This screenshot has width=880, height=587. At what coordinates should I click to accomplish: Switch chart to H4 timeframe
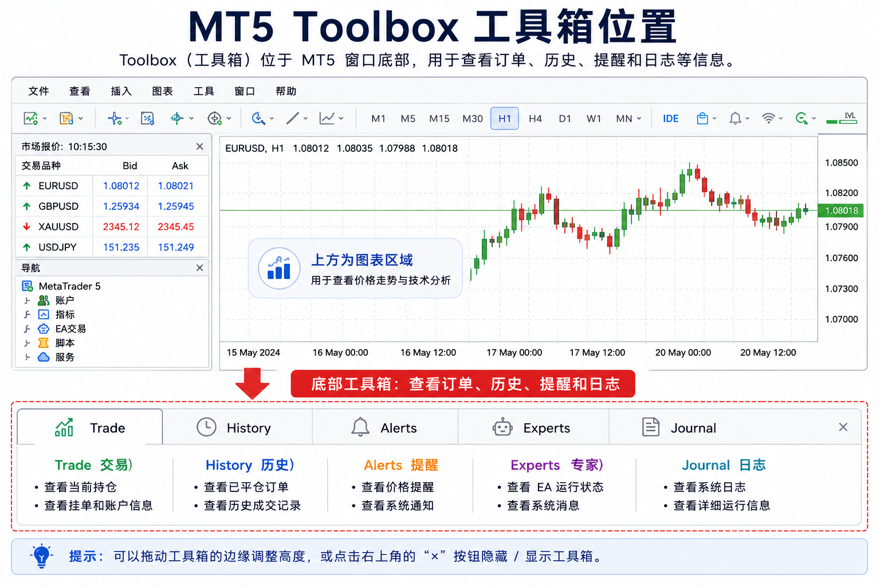tap(535, 119)
